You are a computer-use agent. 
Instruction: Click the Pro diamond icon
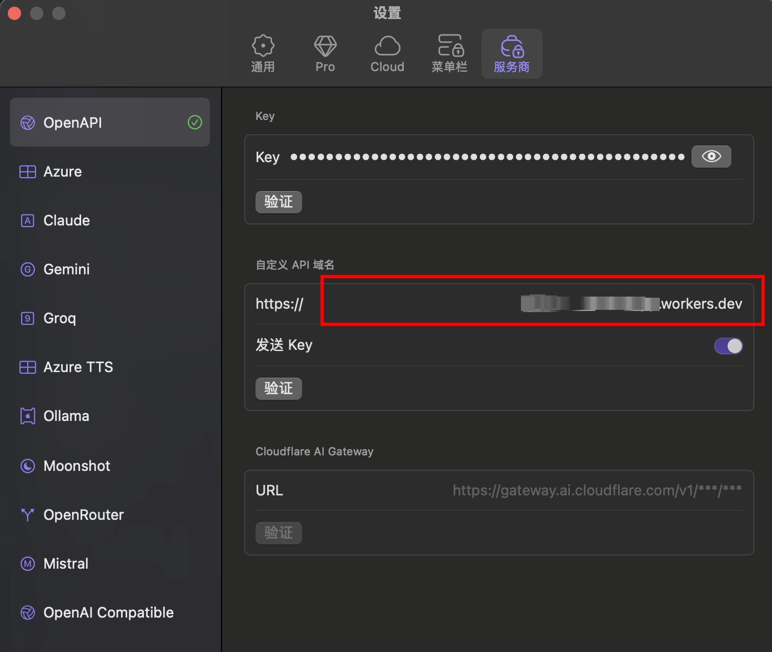point(325,46)
